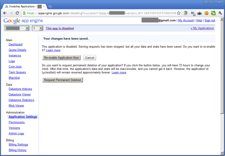Screen dimensions: 225x156
Task: Open Dashboard in the sidebar
Action: click(15, 44)
